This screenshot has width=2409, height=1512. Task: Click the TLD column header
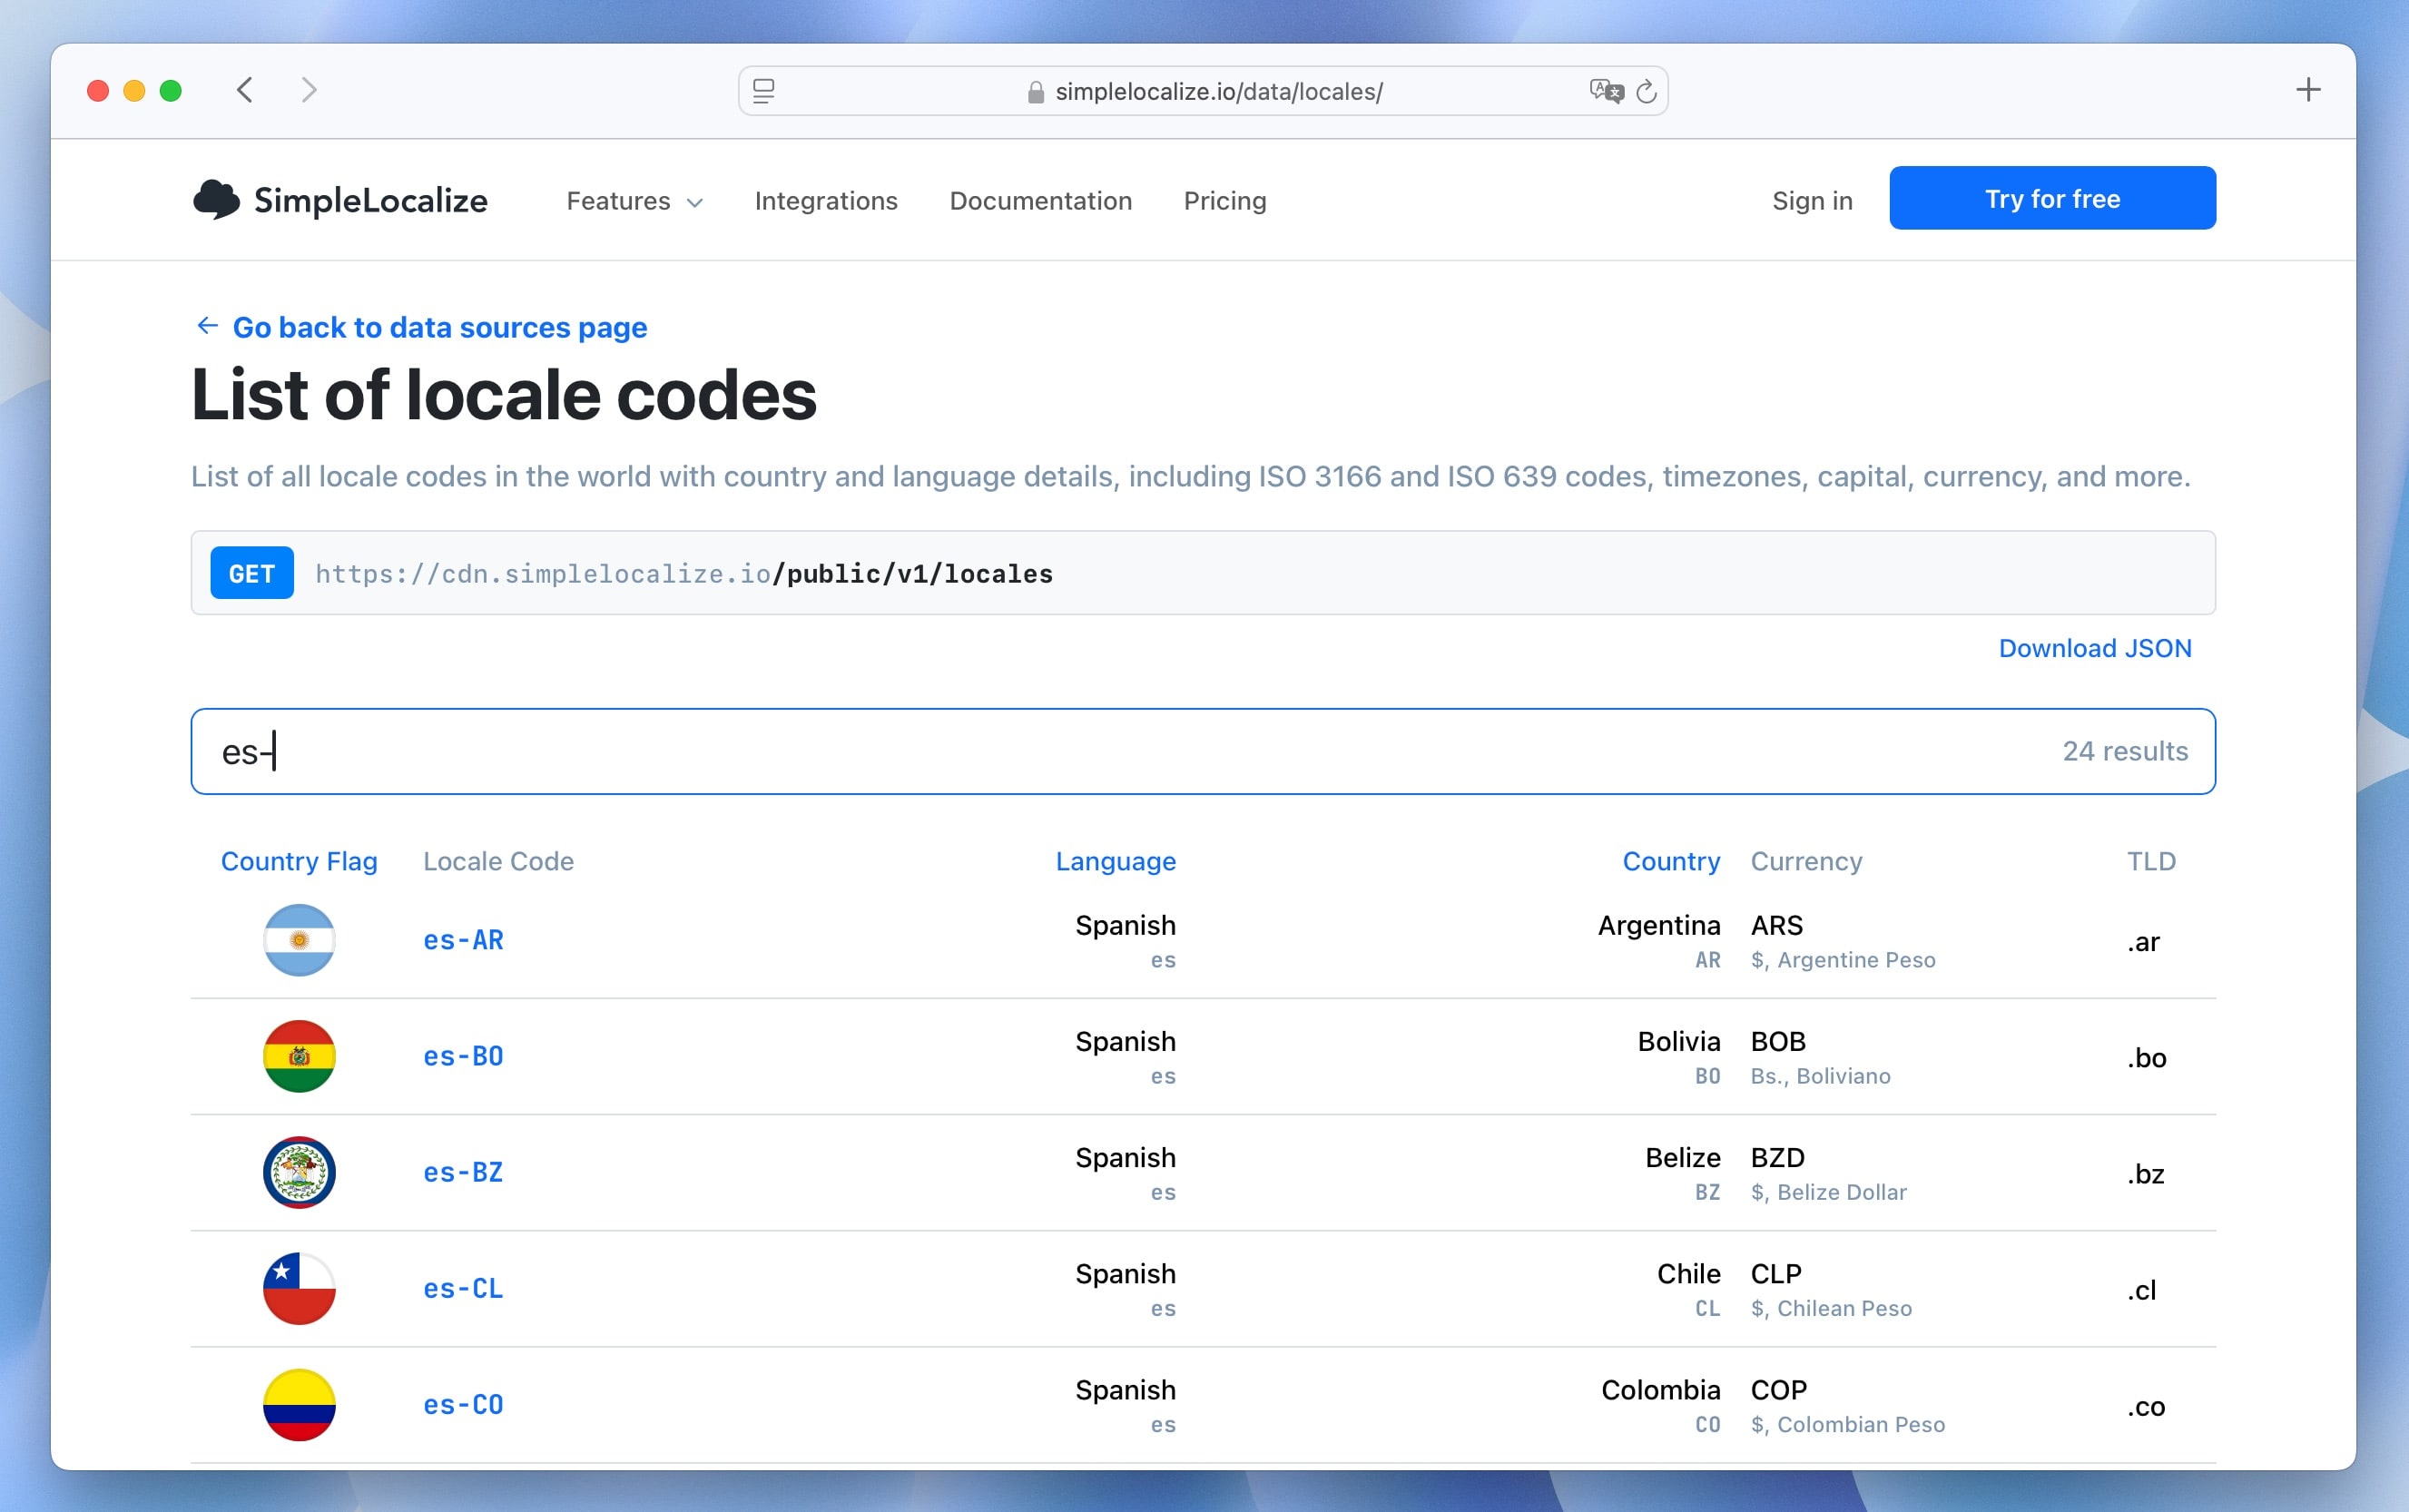click(x=2151, y=861)
